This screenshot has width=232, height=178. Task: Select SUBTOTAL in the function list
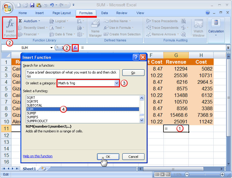point(83,105)
